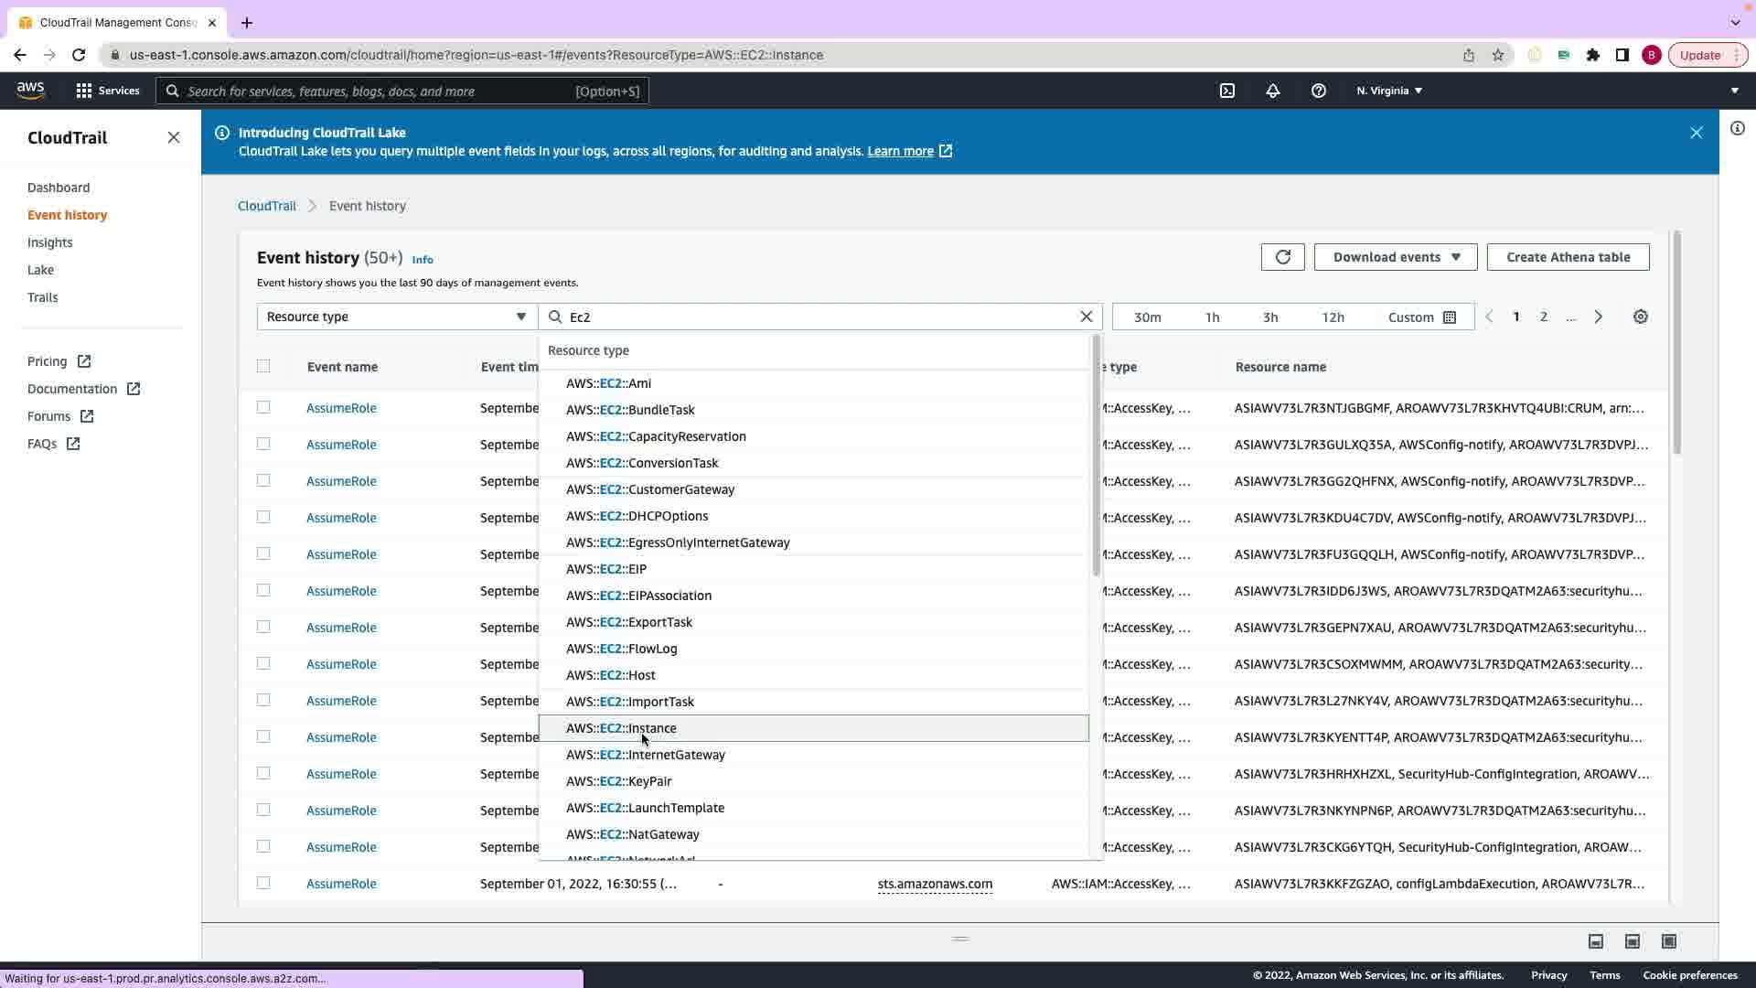Open the Download events dropdown
The height and width of the screenshot is (988, 1756).
click(1395, 257)
